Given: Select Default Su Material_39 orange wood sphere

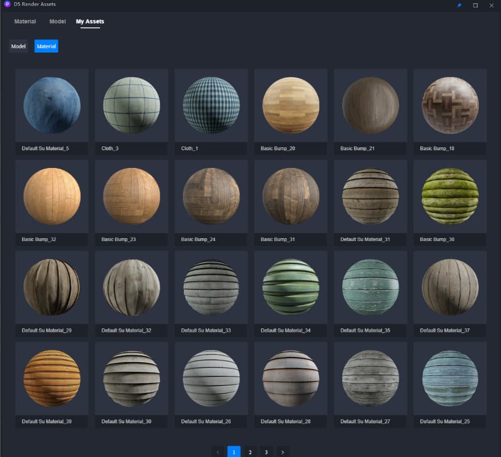Looking at the screenshot, I should coord(52,378).
